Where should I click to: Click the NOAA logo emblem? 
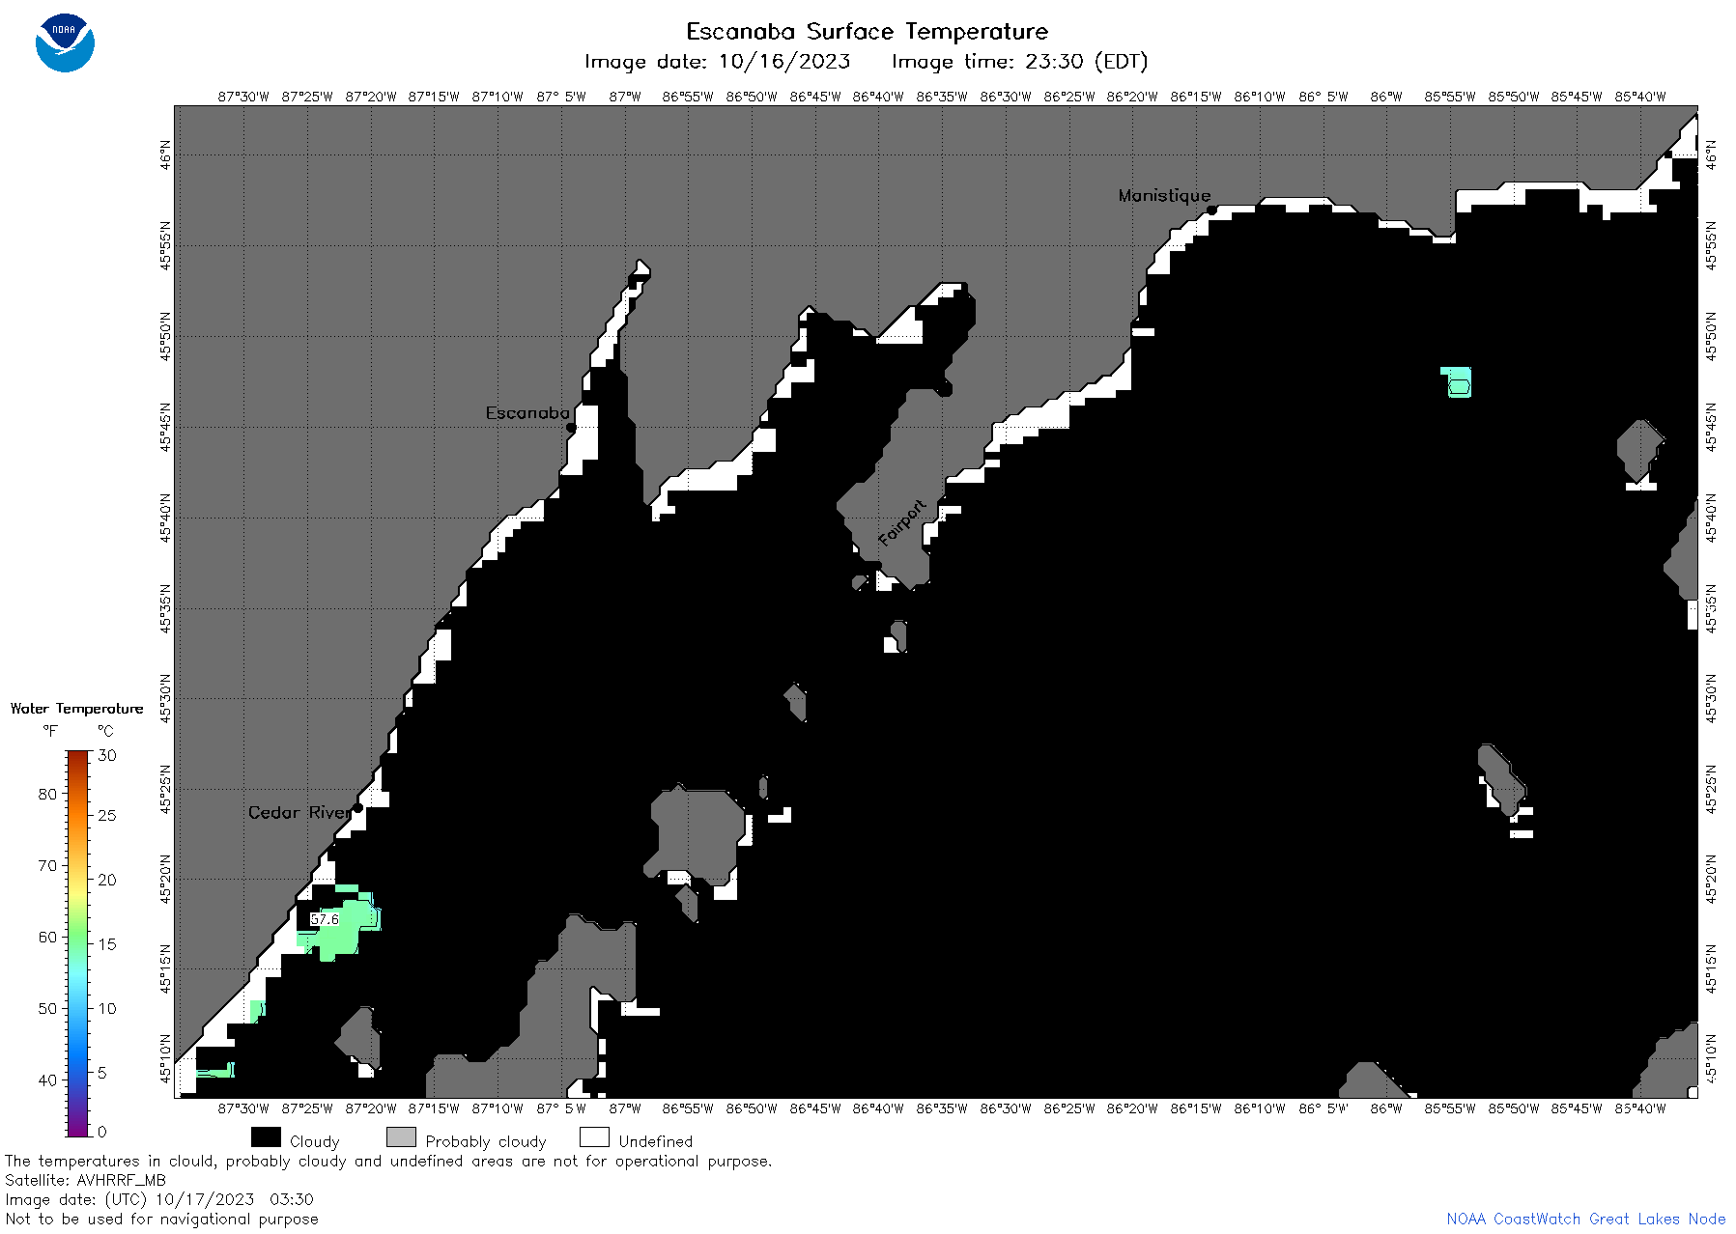65,42
